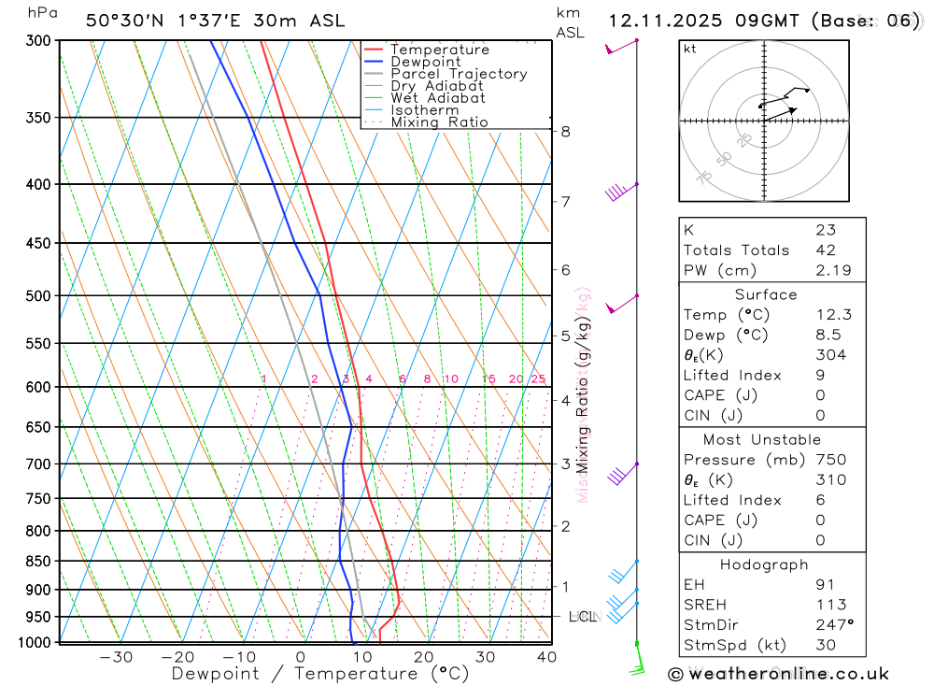Click the location text '50°30'N 1°37'E 30m ASL'

pos(215,21)
